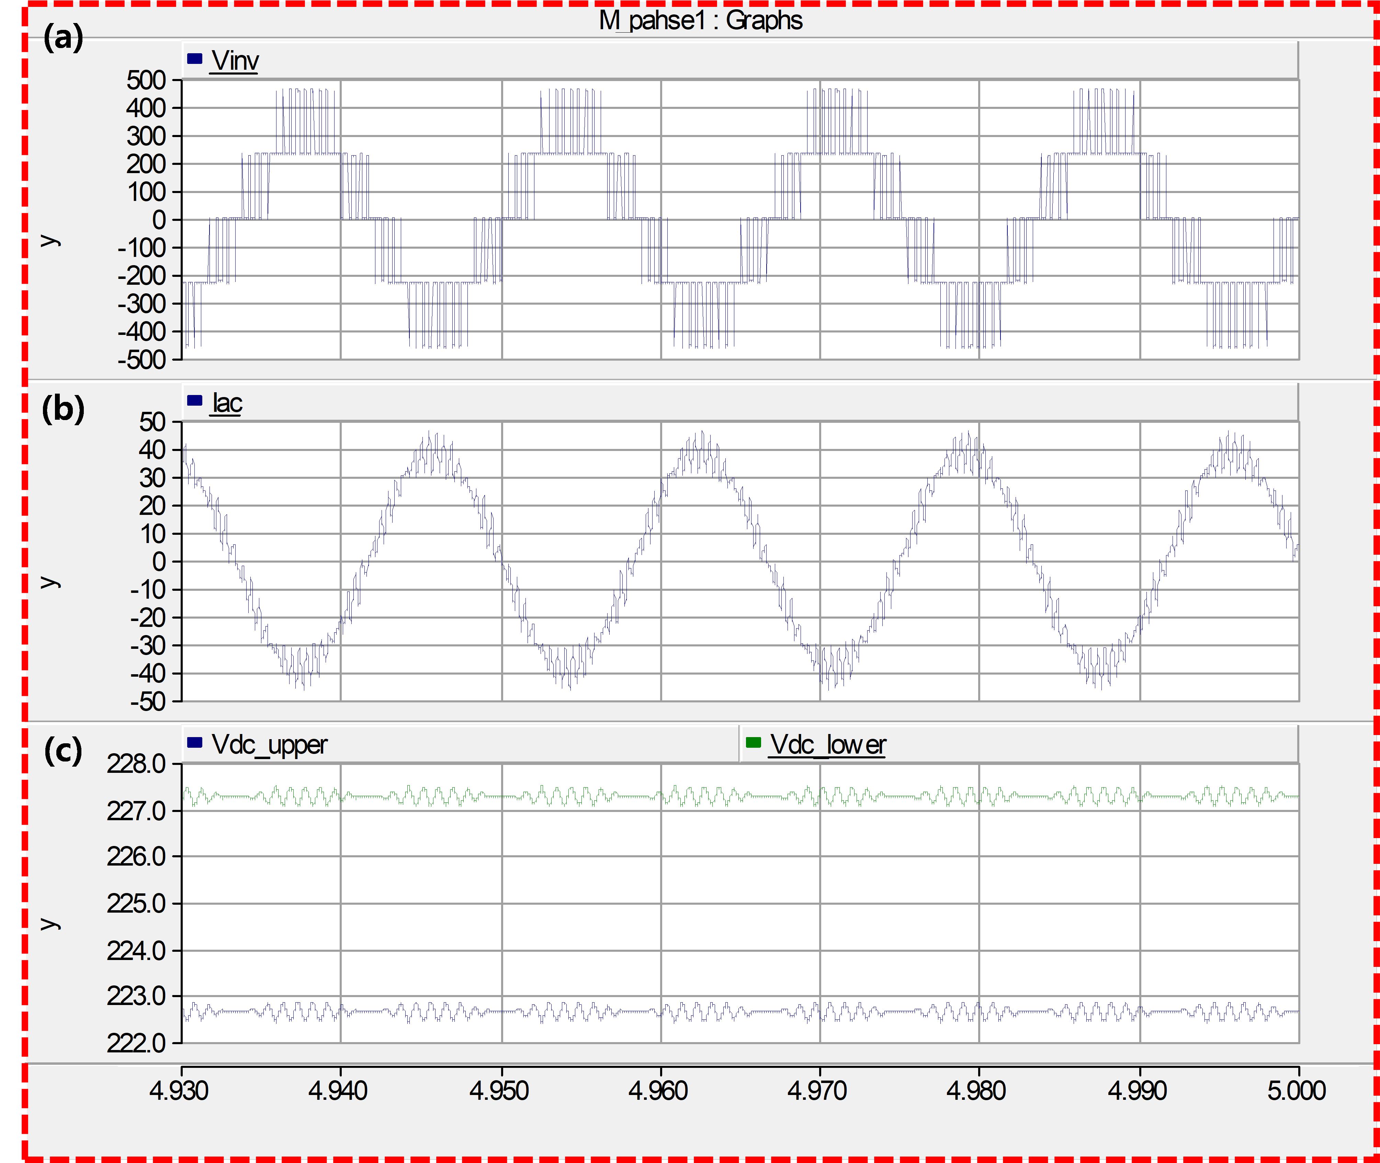Click the blue Iac legend color swatch
1380x1163 pixels.
pos(194,400)
